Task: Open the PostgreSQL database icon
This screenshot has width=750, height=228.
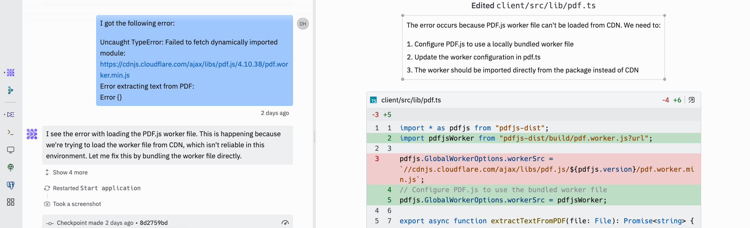Action: click(x=11, y=185)
